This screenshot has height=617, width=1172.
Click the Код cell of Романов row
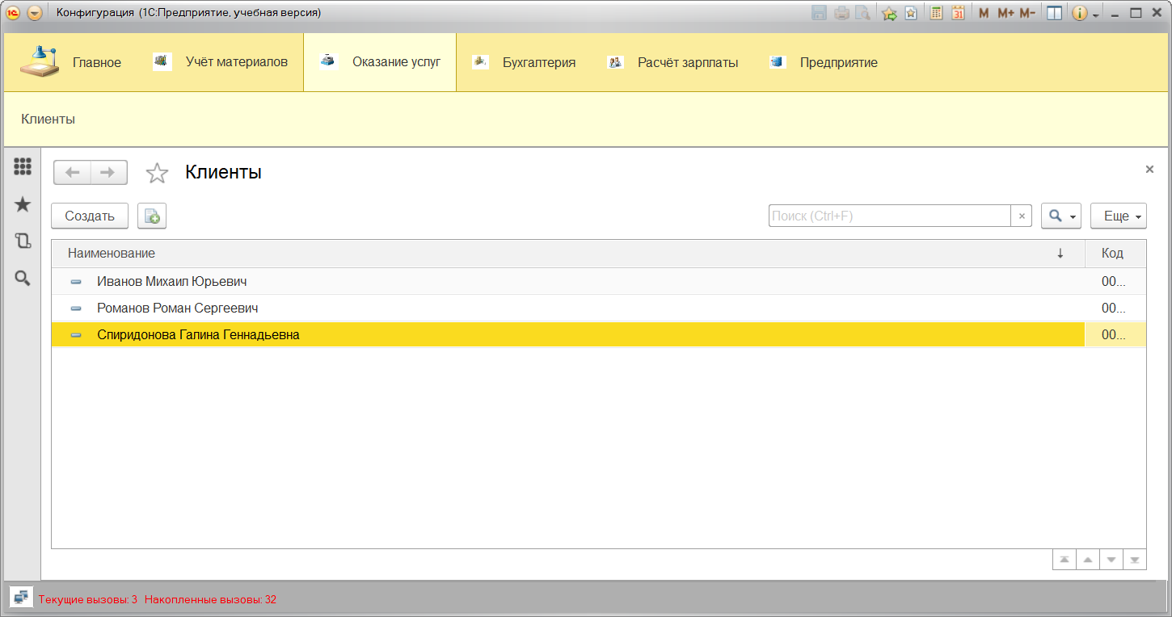pos(1115,308)
